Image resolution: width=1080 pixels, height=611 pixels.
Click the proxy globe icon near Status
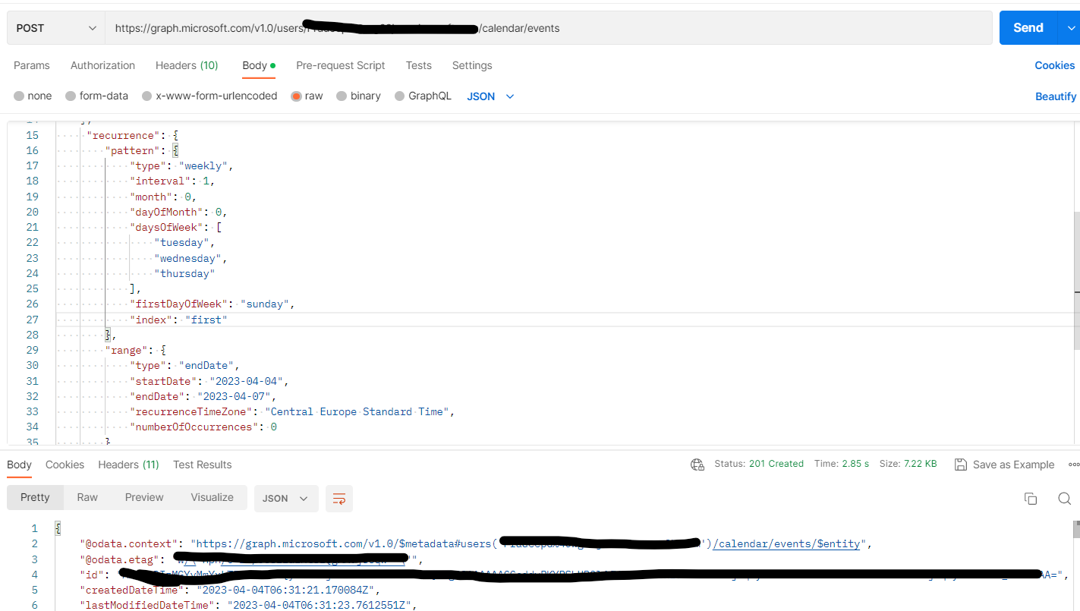[697, 465]
